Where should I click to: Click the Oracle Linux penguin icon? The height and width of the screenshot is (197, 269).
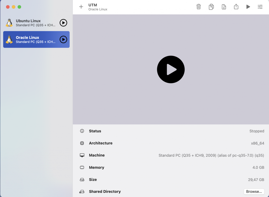coord(9,40)
